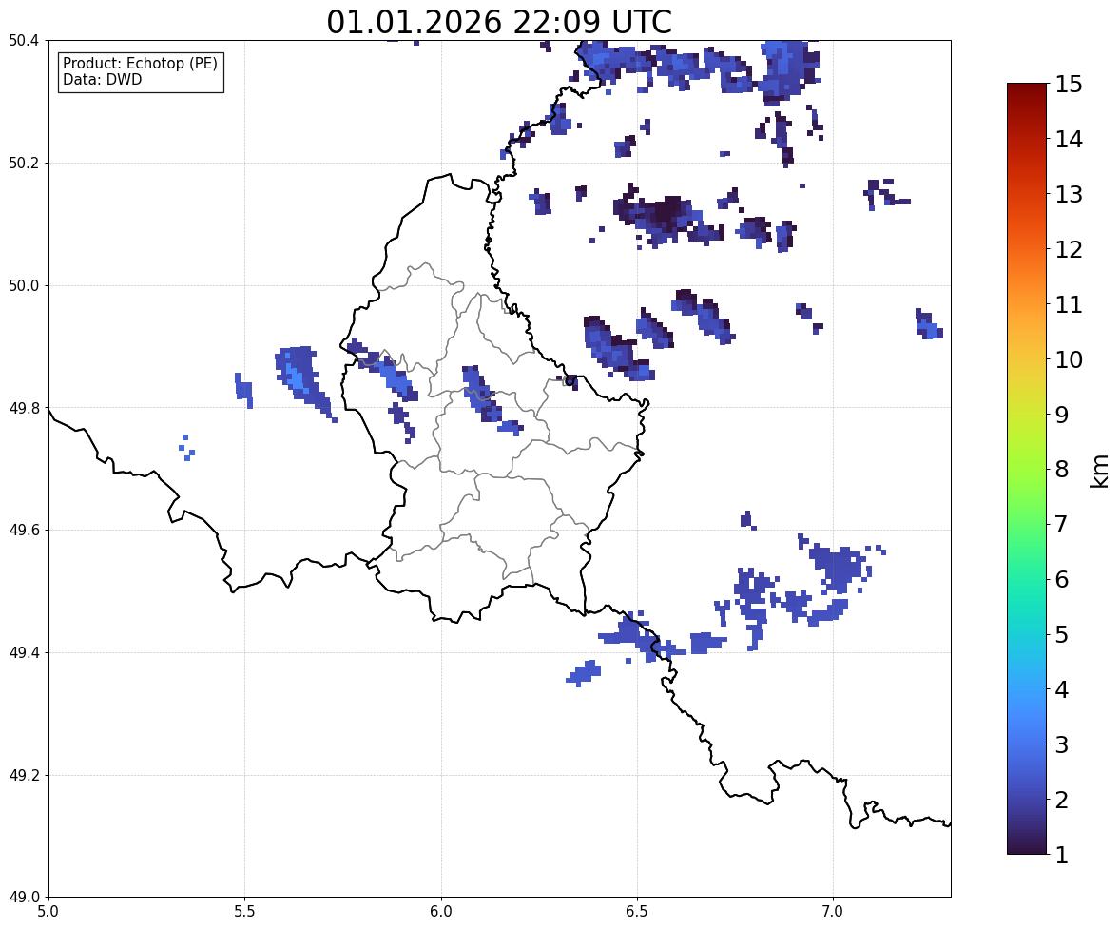This screenshot has width=1120, height=928.
Task: Click the latitude axis label '50.2'
Action: (x=24, y=163)
